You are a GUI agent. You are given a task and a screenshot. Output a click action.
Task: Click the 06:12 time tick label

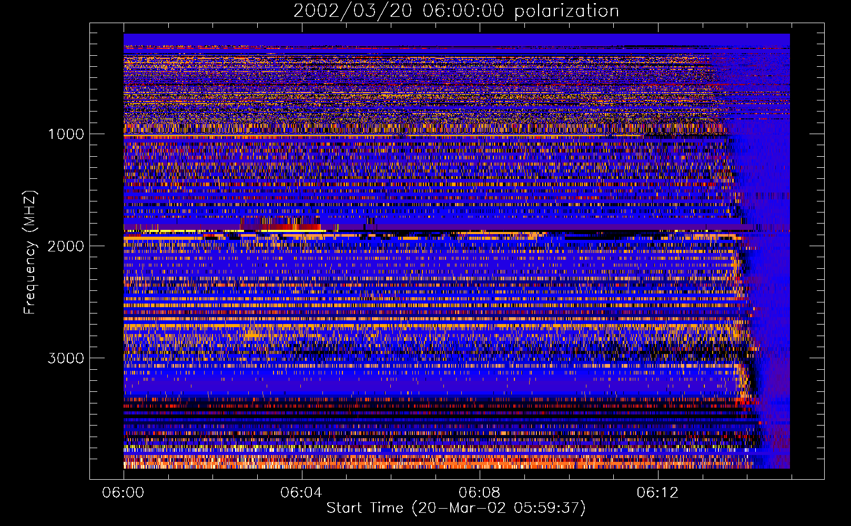pos(657,493)
